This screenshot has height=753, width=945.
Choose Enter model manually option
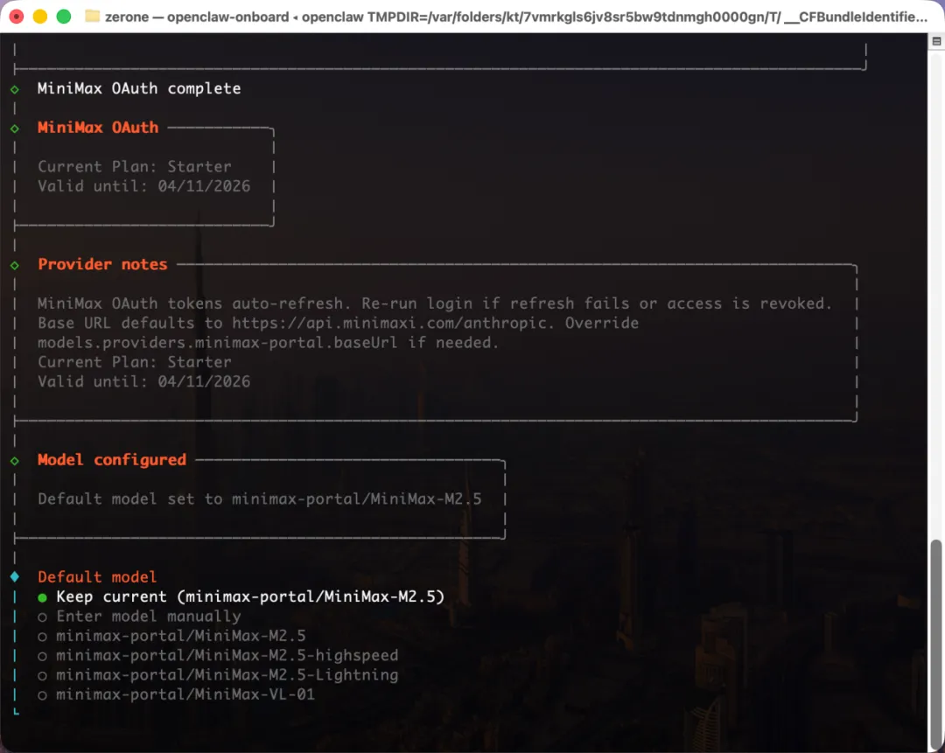139,617
